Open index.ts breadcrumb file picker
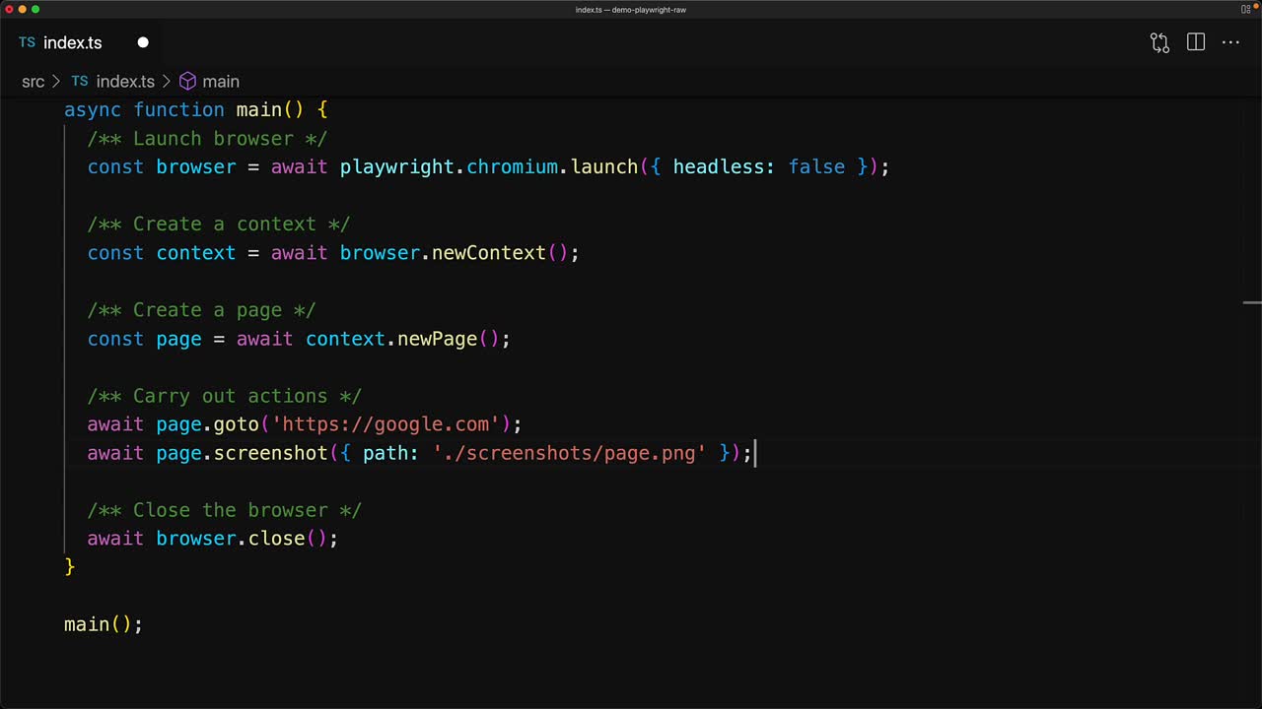1262x709 pixels. (x=124, y=82)
